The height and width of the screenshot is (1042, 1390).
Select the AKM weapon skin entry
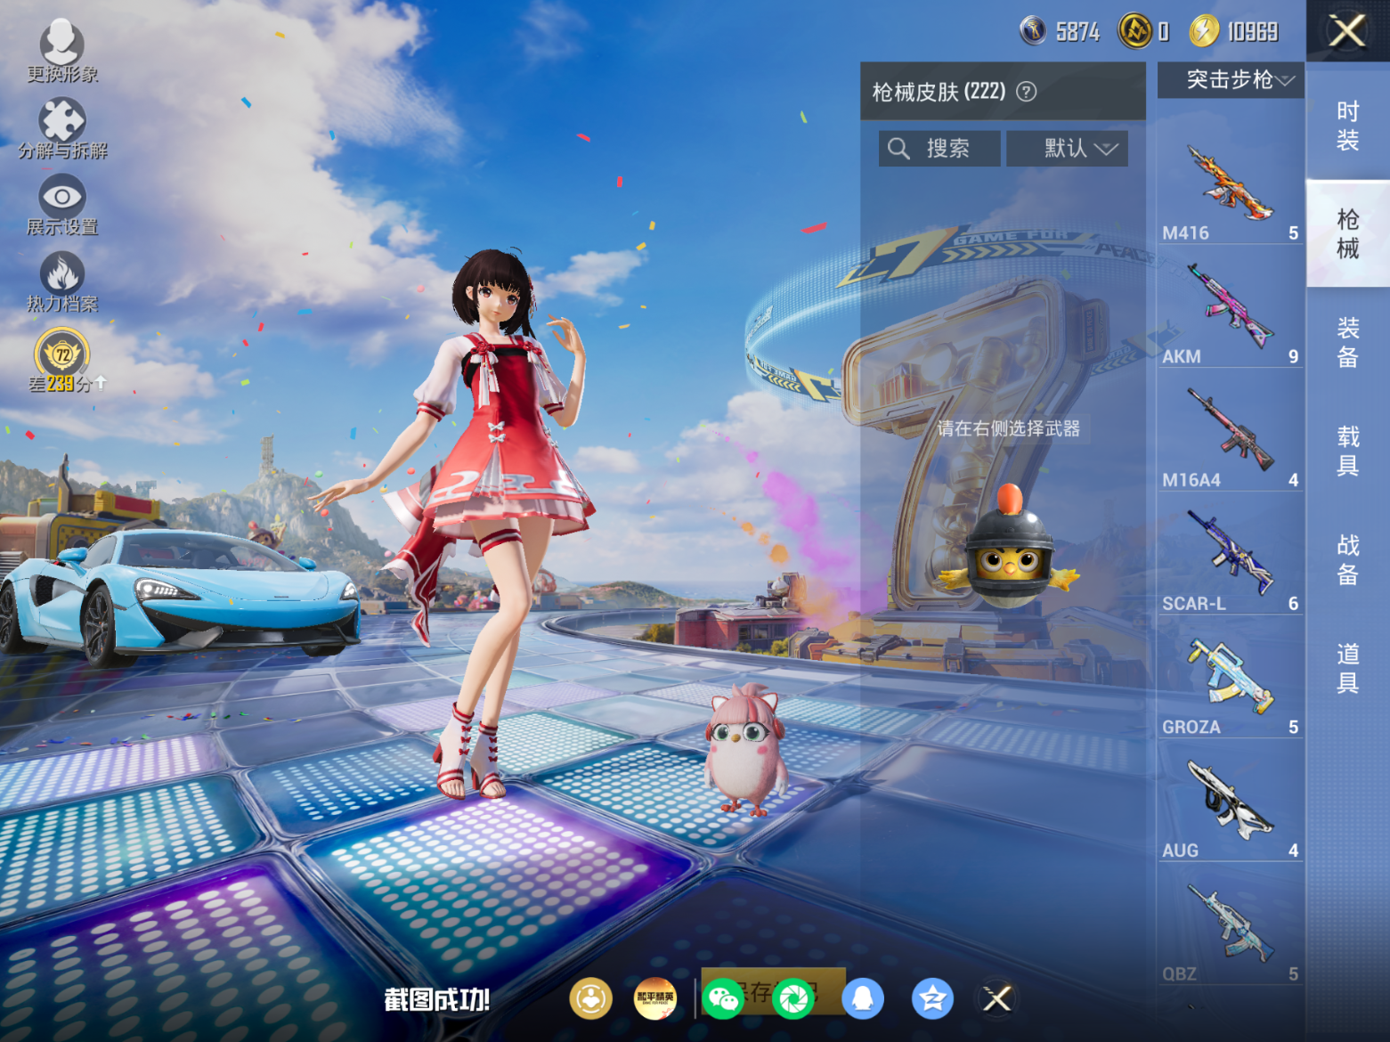[1231, 307]
